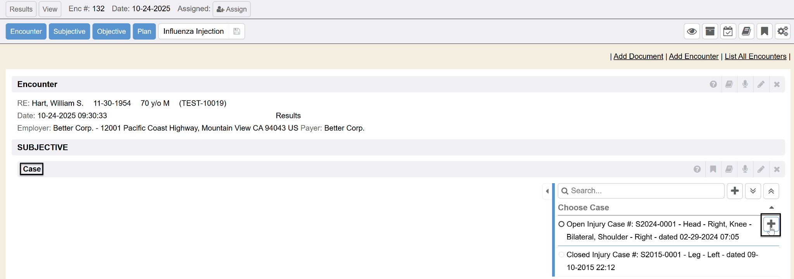Open the archive box icon
The width and height of the screenshot is (794, 279).
coord(710,31)
